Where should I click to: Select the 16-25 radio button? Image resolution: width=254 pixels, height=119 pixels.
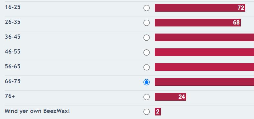(x=146, y=8)
